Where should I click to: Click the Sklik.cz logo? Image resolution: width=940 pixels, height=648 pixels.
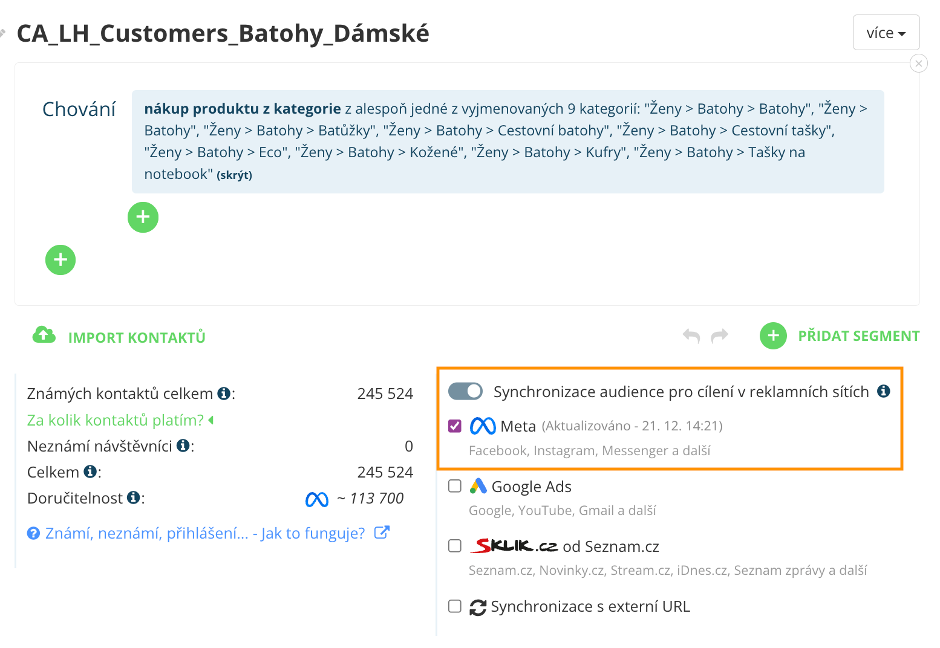[x=512, y=545]
